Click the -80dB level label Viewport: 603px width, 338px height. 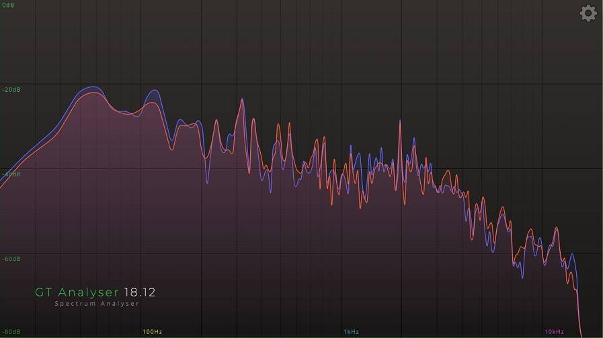point(11,332)
